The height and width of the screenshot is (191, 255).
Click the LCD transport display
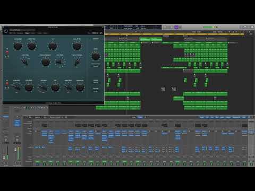point(133,27)
